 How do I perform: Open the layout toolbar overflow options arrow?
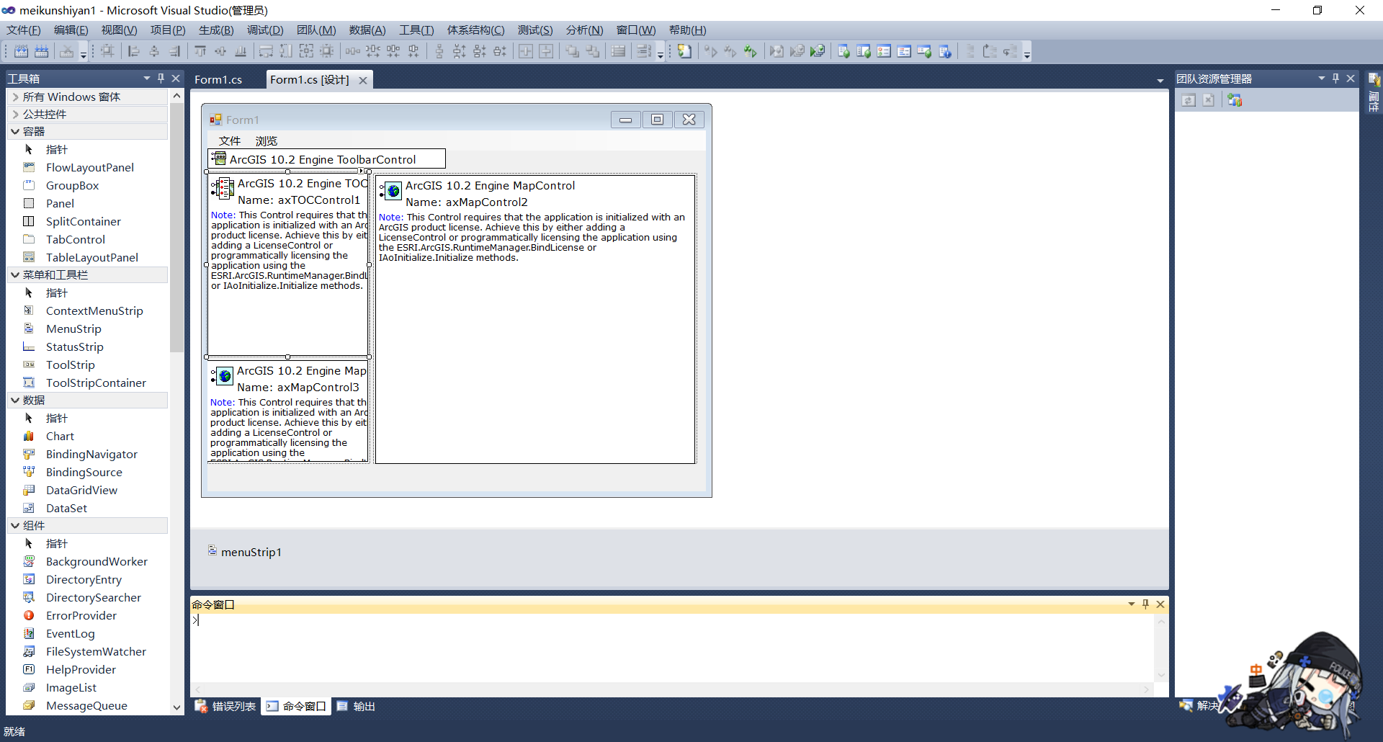pyautogui.click(x=661, y=53)
